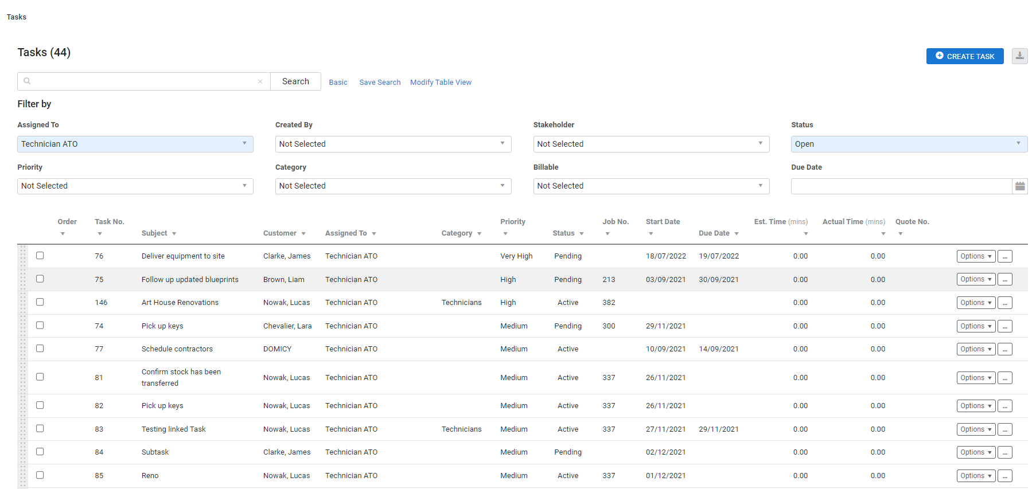Open Options dropdown for task 76
The width and height of the screenshot is (1036, 489).
[x=976, y=256]
